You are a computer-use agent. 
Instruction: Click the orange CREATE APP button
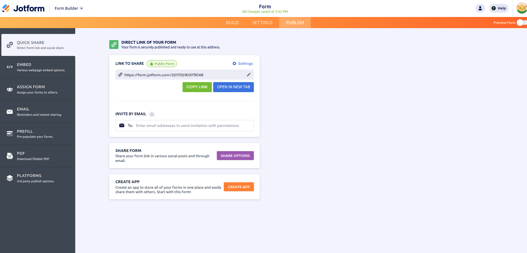point(239,187)
